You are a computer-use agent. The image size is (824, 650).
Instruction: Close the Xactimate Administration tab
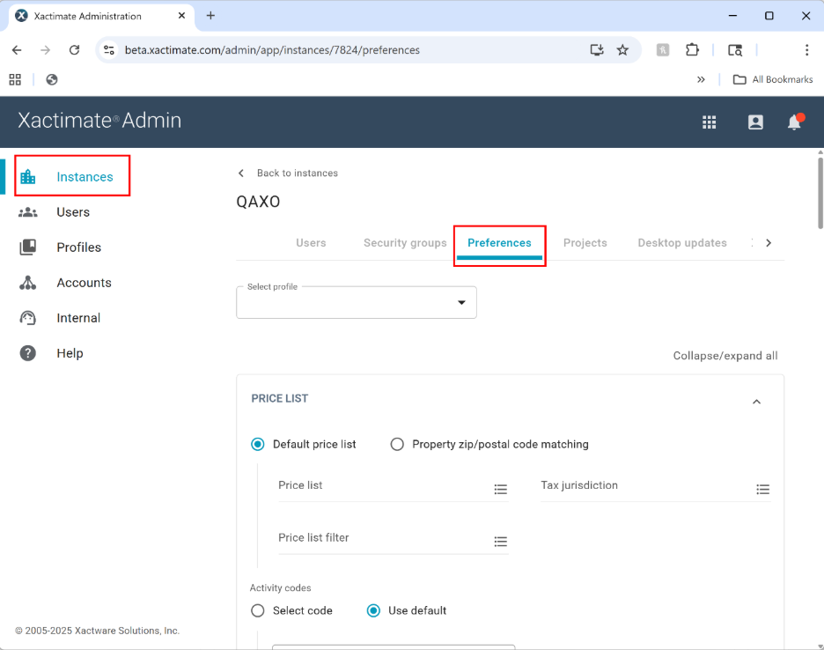tap(181, 16)
